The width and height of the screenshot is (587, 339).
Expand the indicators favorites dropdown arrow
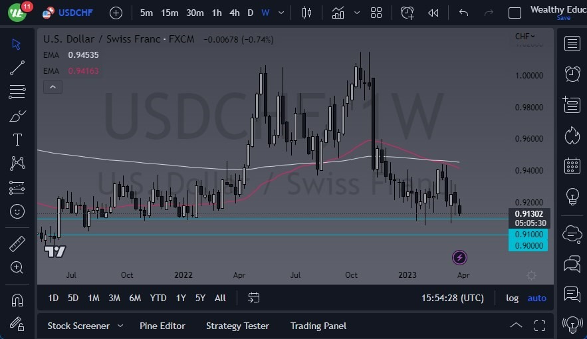(x=357, y=13)
